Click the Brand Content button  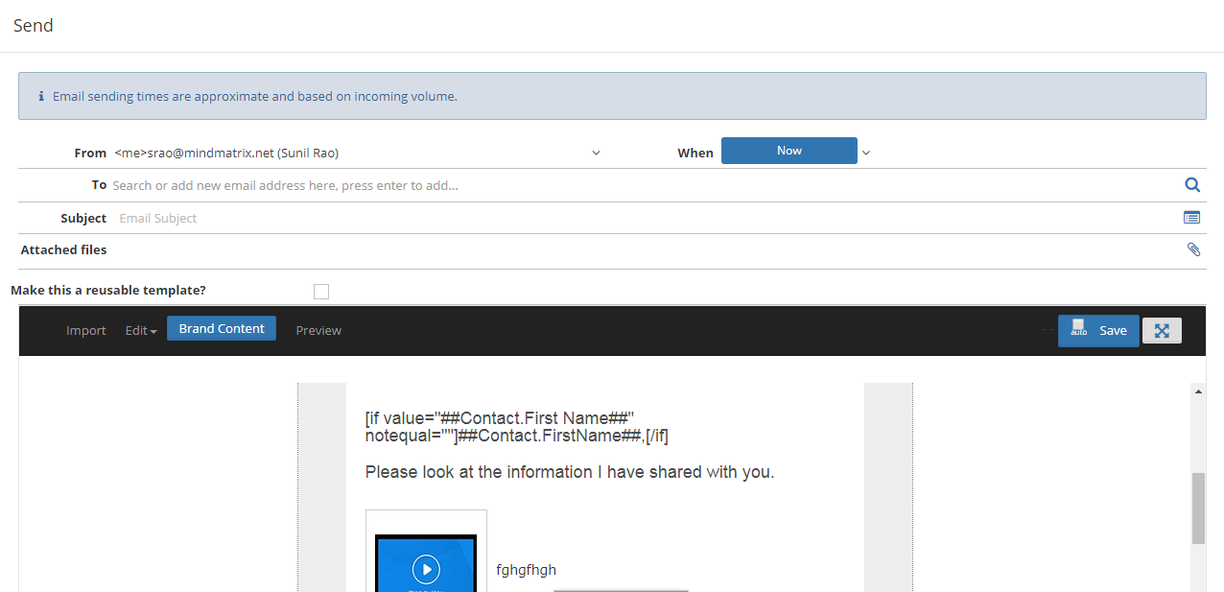tap(222, 328)
